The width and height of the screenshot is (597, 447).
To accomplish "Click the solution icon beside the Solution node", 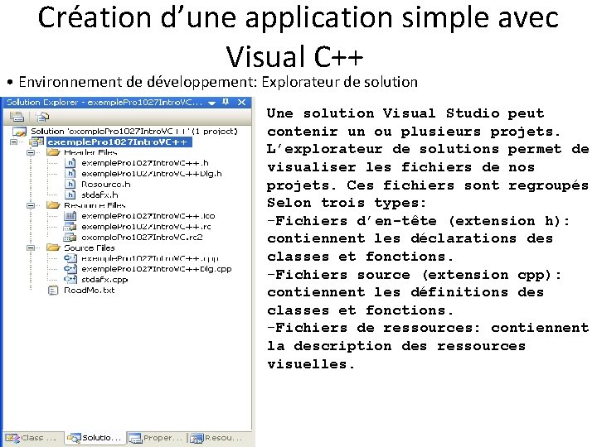I will pyautogui.click(x=19, y=132).
